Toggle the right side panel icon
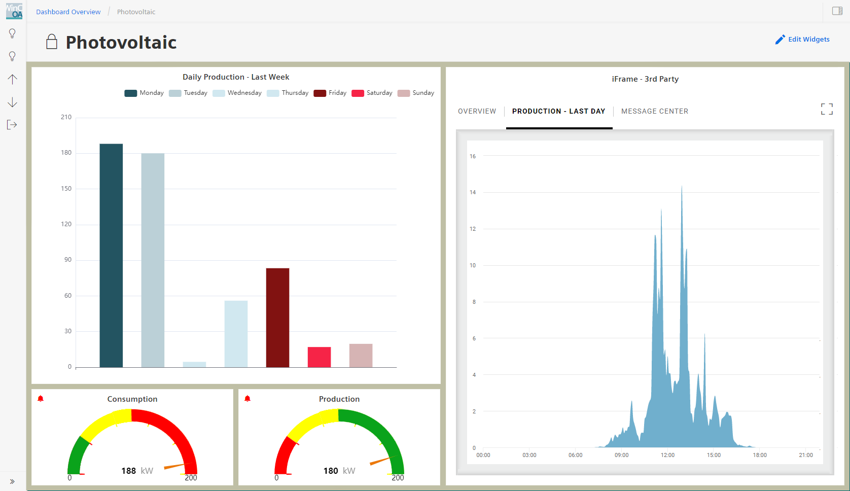Image resolution: width=850 pixels, height=491 pixels. point(837,11)
